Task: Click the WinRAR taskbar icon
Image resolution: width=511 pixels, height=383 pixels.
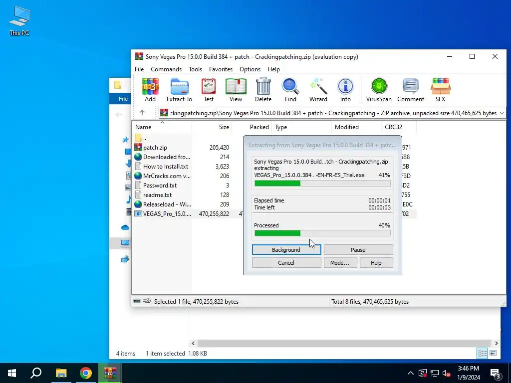Action: [x=110, y=373]
